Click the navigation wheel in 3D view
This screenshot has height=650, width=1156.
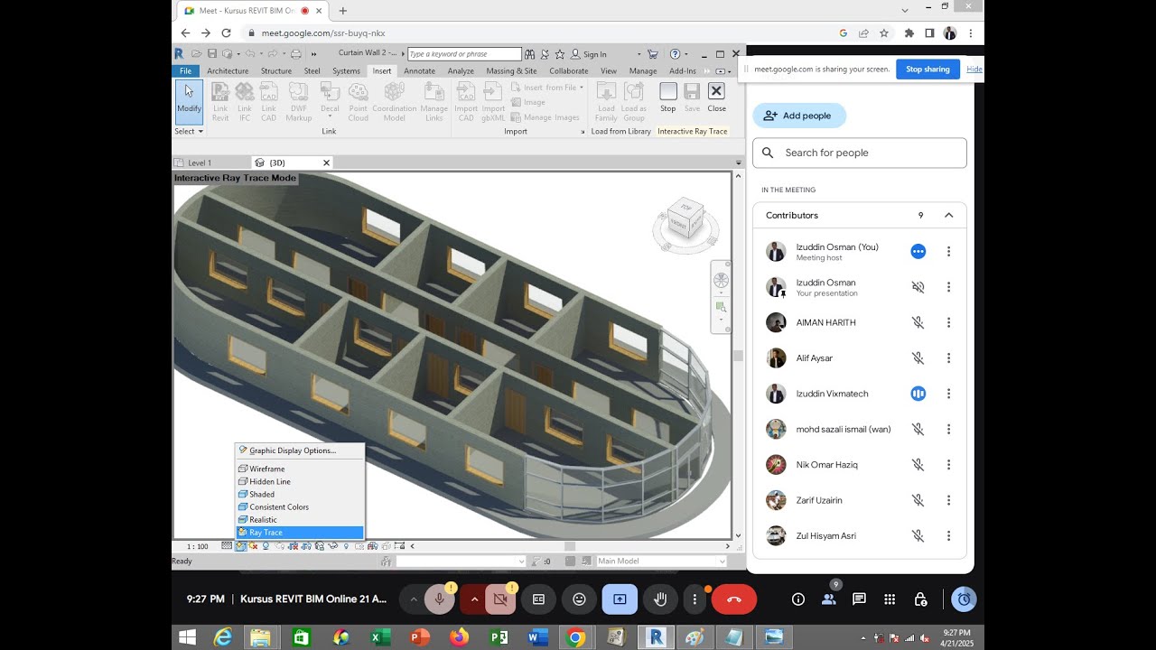point(721,280)
